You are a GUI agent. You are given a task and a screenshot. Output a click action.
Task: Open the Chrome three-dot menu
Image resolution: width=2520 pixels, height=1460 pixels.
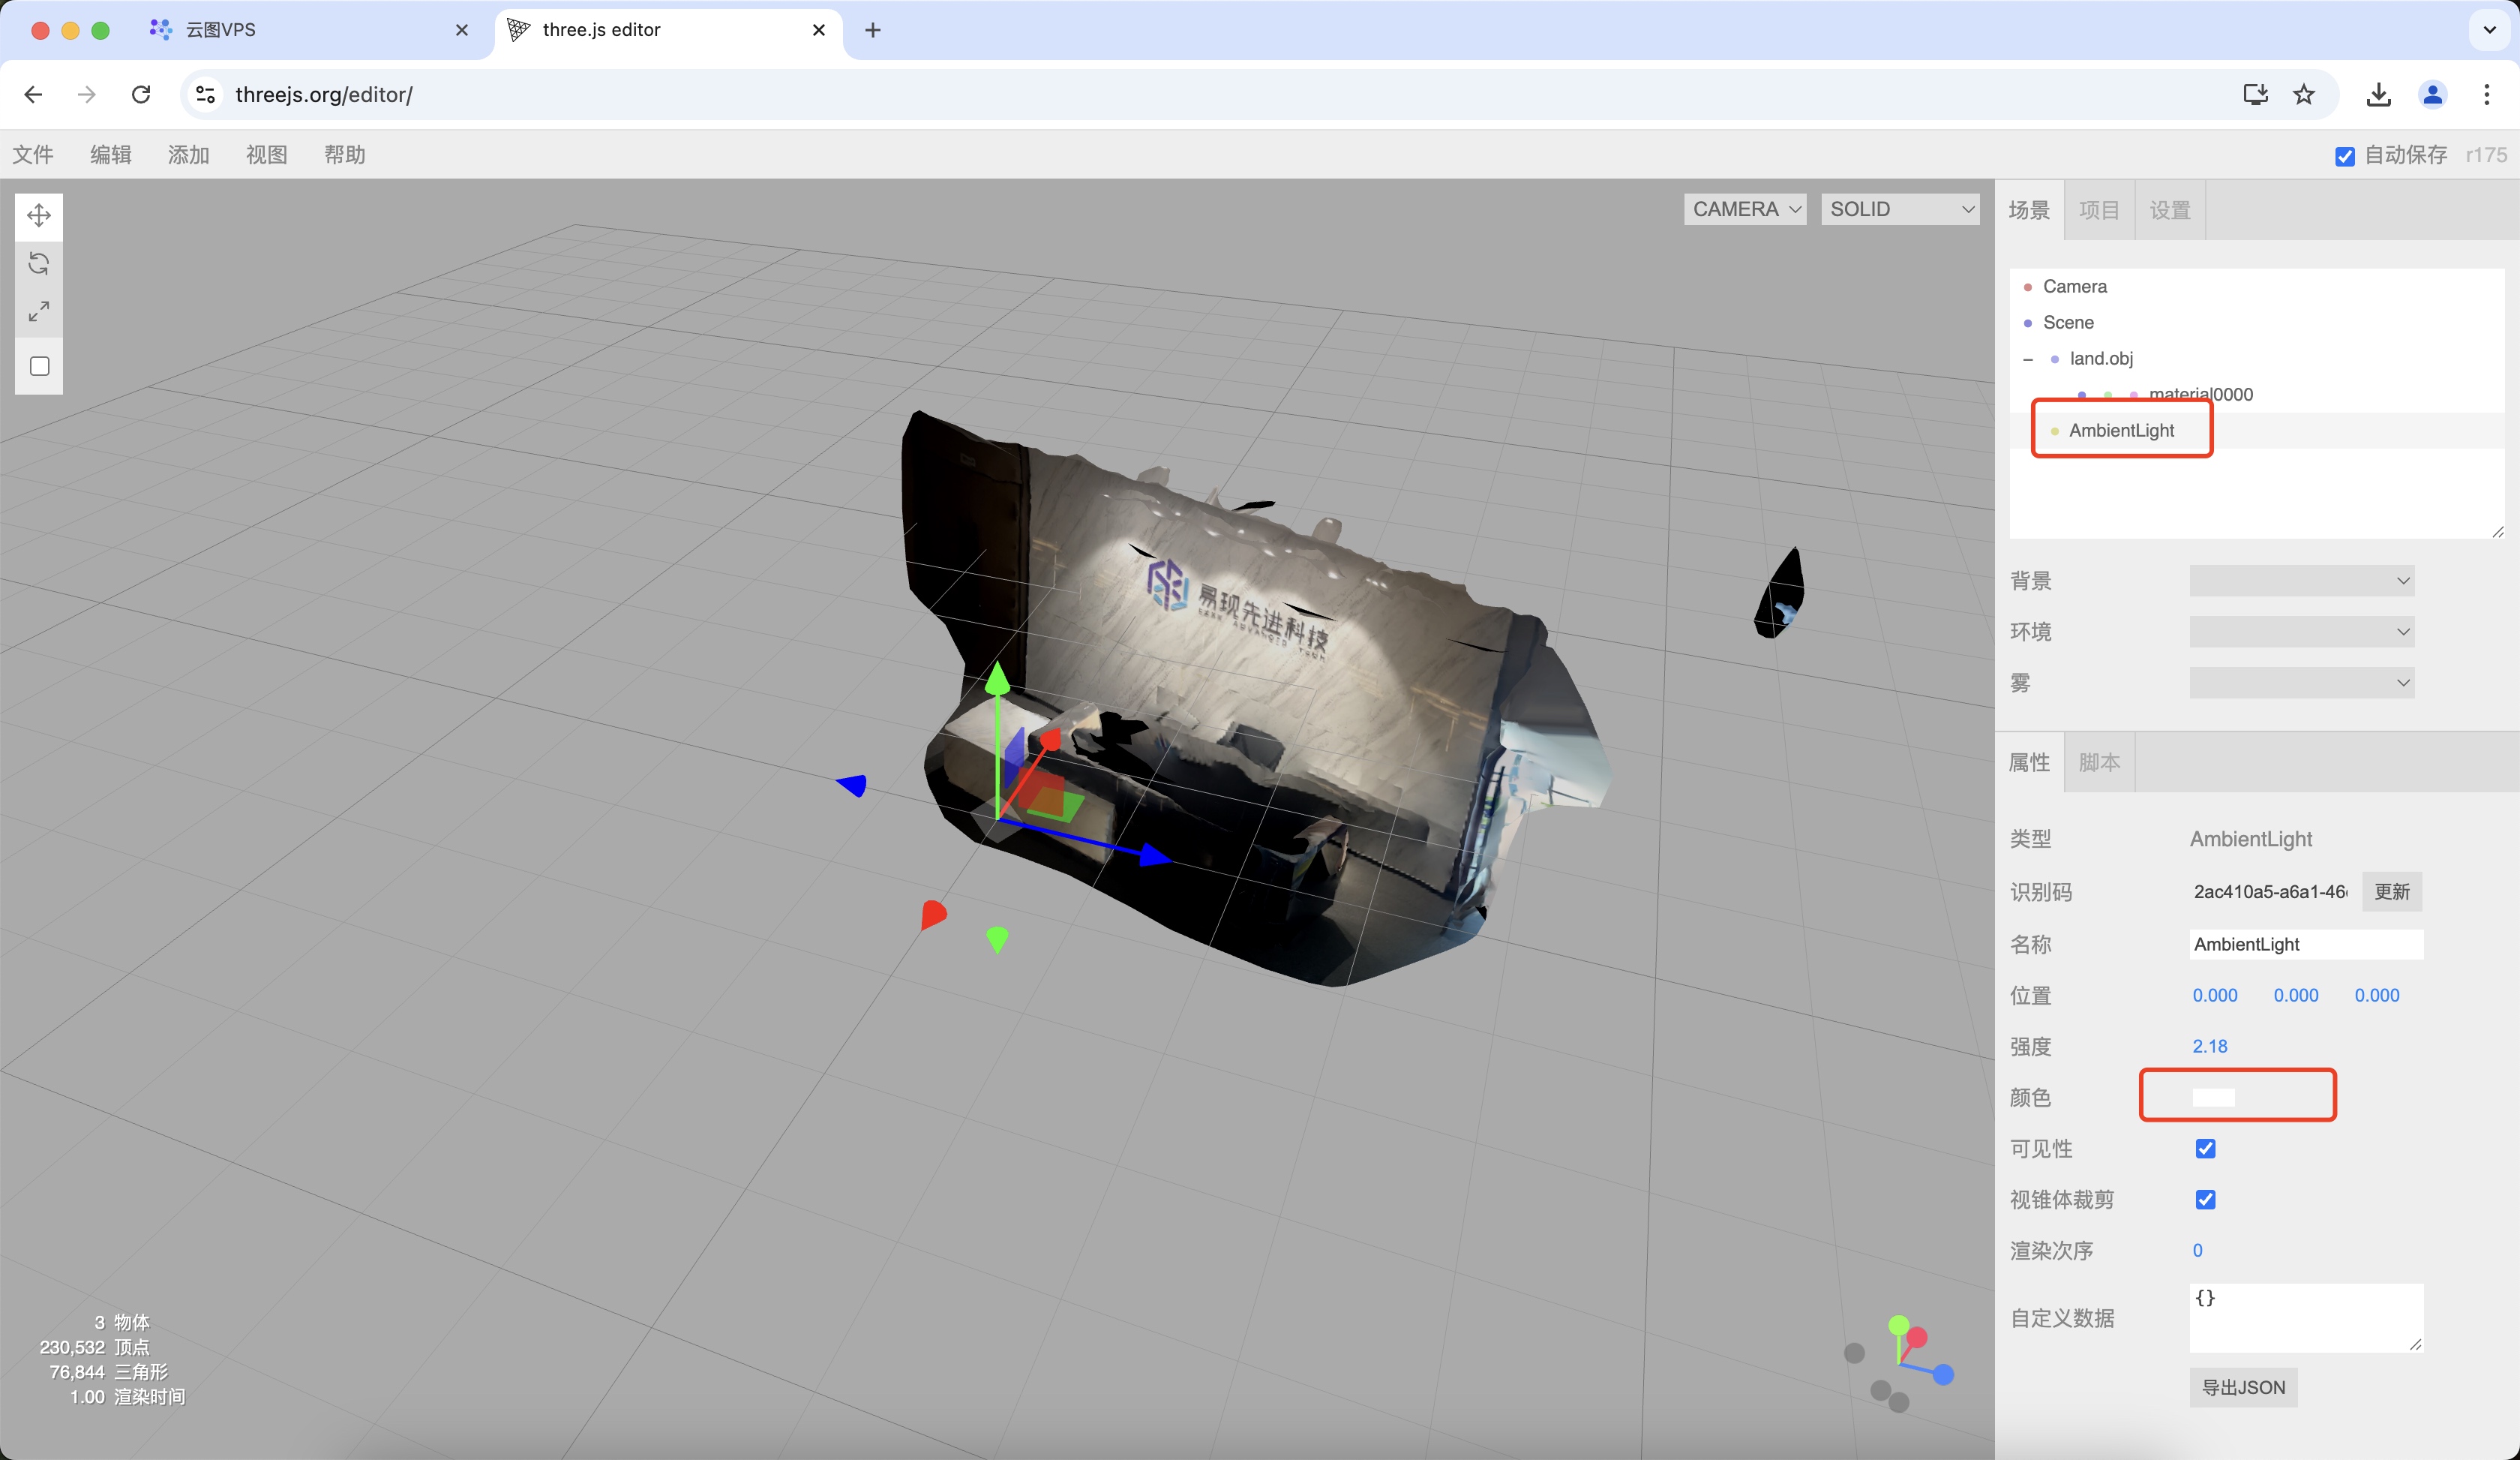[x=2487, y=94]
